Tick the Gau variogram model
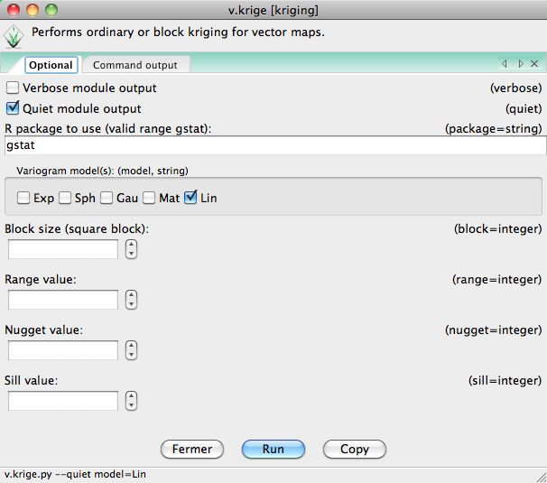 coord(107,198)
